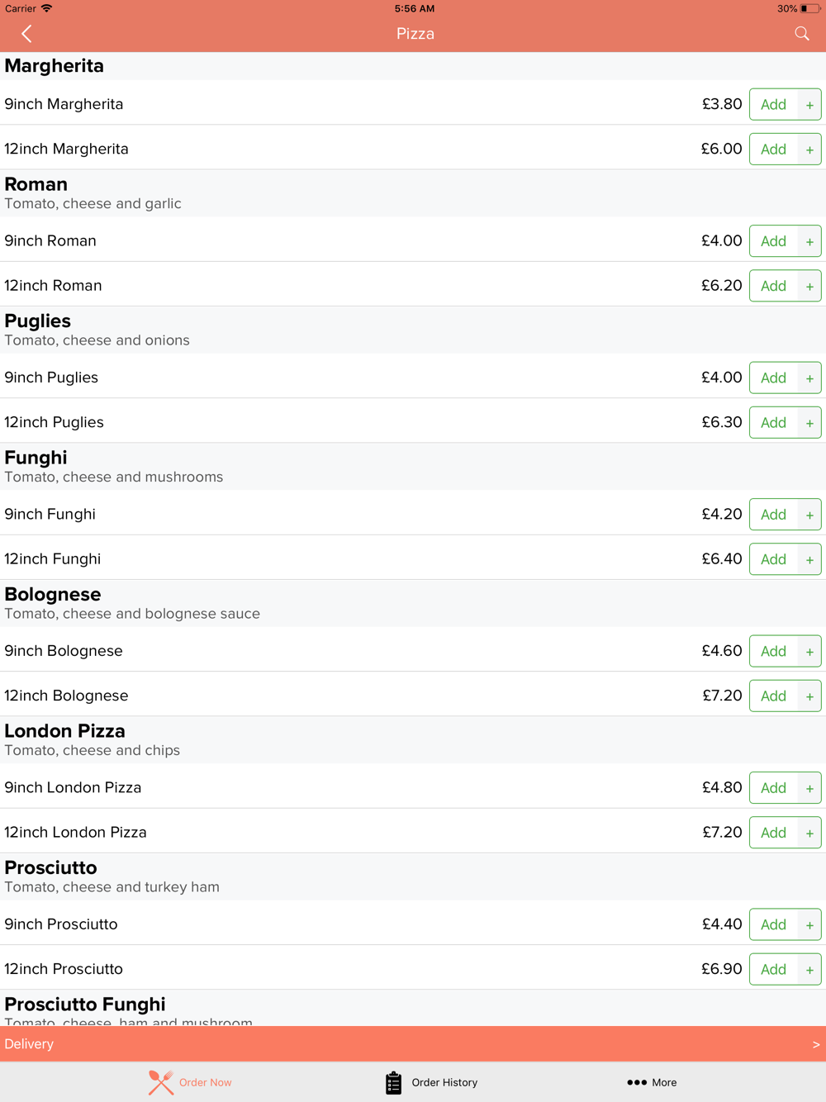Tap the Pizza page title
Viewport: 826px width, 1102px height.
tap(415, 34)
